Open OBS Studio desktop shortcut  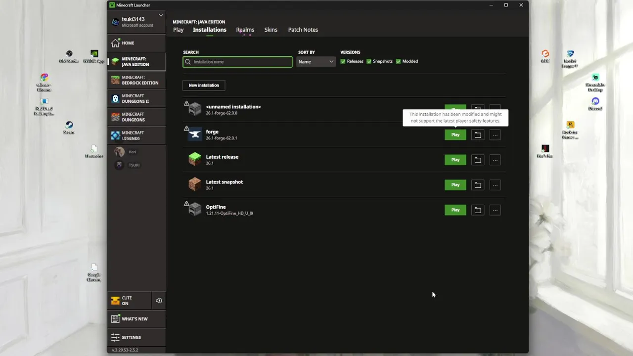coord(69,57)
